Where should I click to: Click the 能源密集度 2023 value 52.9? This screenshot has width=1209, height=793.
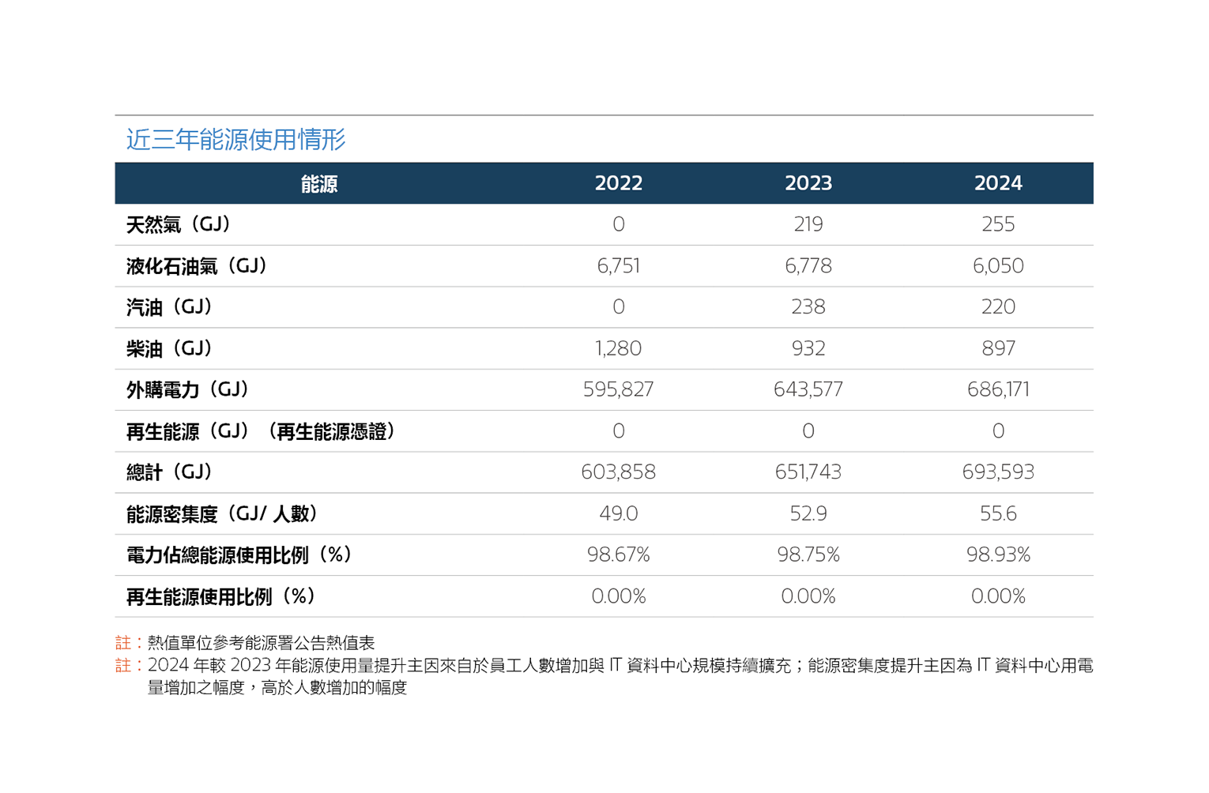click(x=808, y=513)
